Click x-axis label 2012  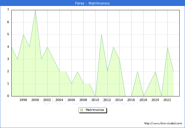(107, 100)
